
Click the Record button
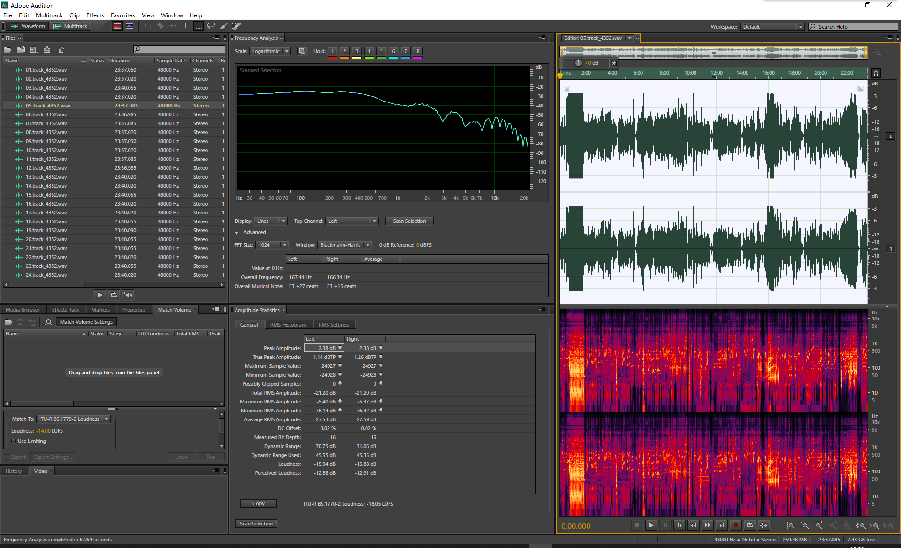(736, 525)
